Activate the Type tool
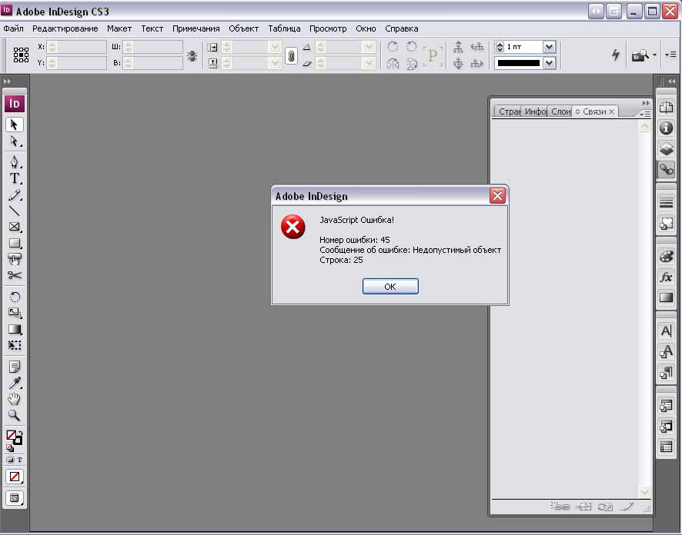Screen dimensions: 682x535 pos(15,178)
